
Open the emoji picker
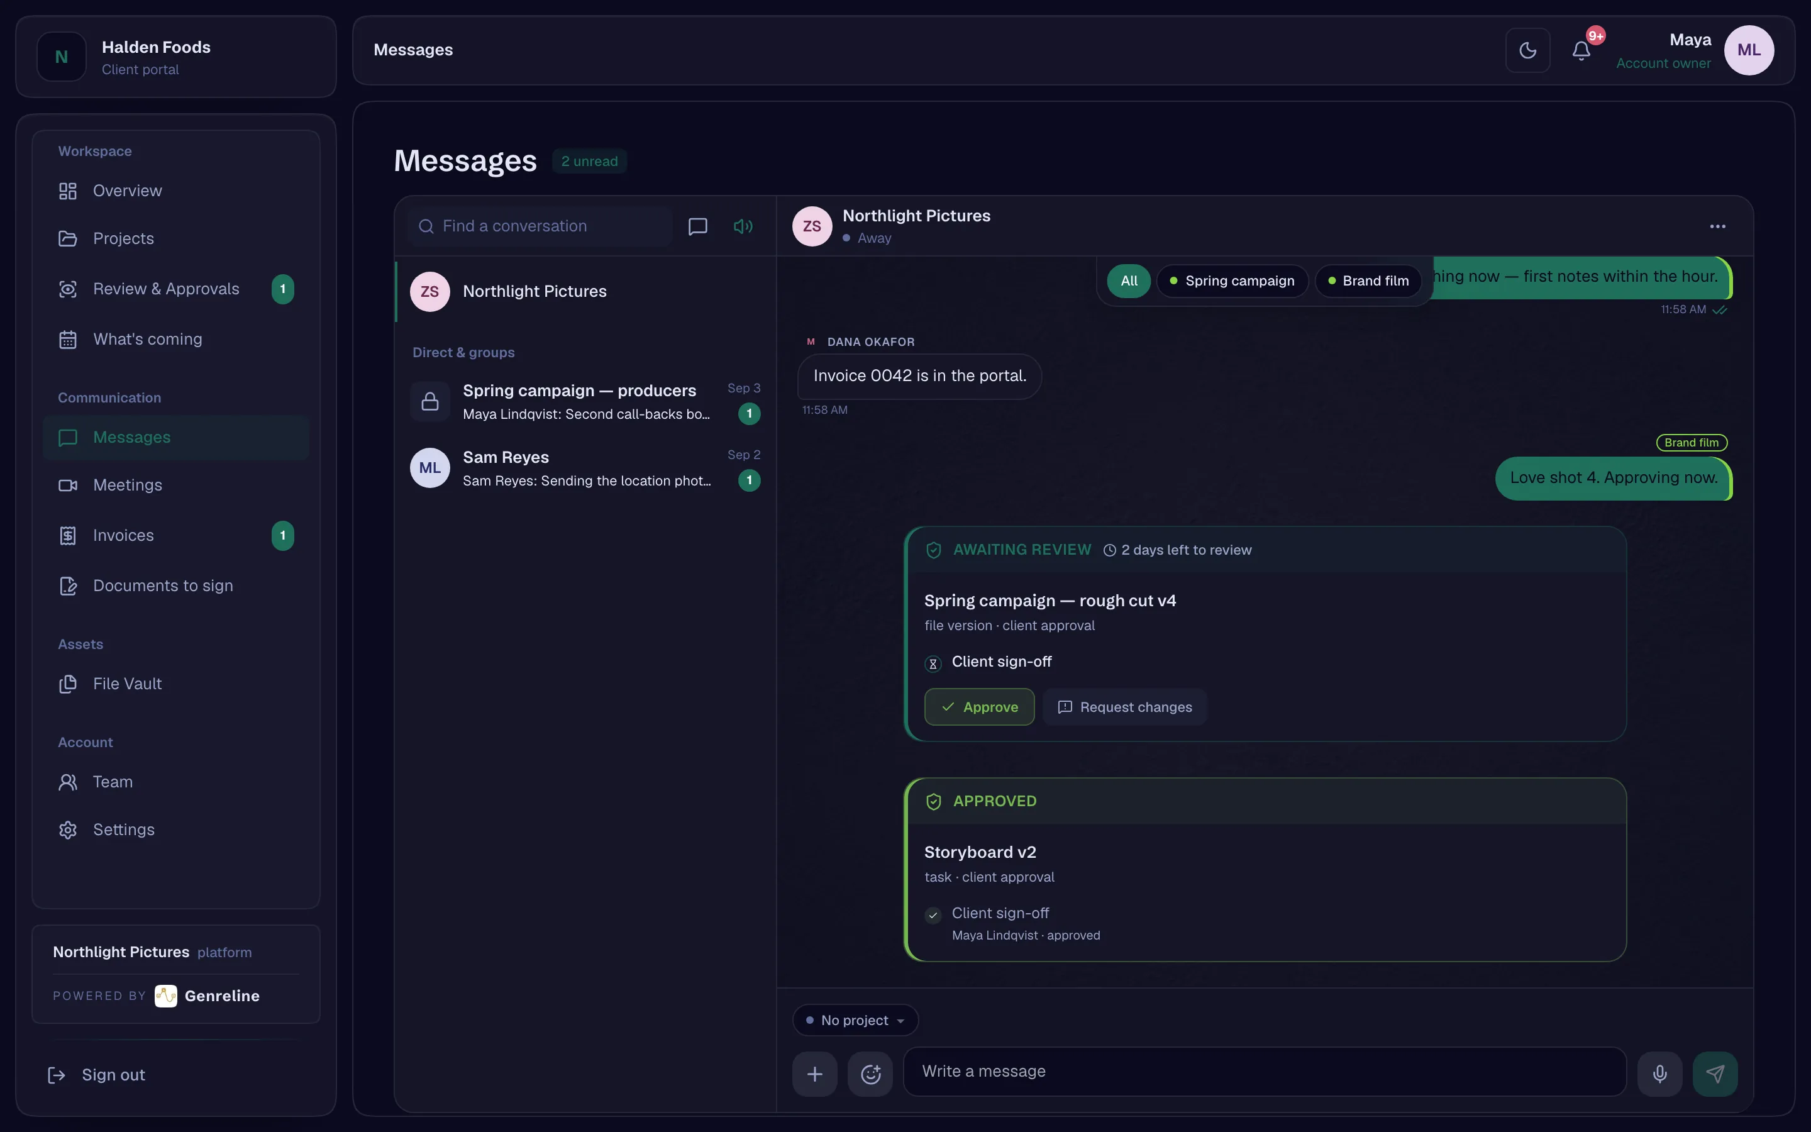870,1074
